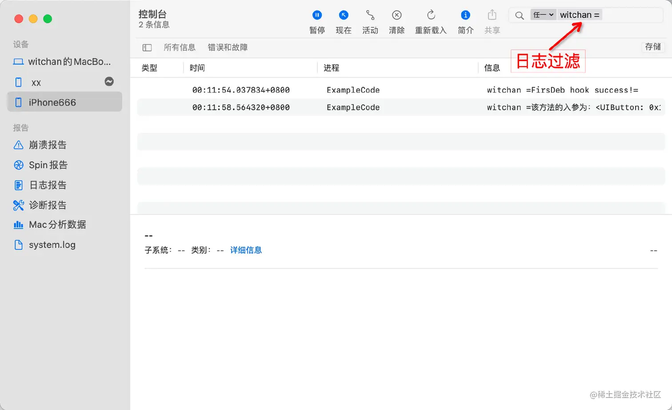Viewport: 672px width, 410px height.
Task: Open the 任一 search scope dropdown
Action: (543, 15)
